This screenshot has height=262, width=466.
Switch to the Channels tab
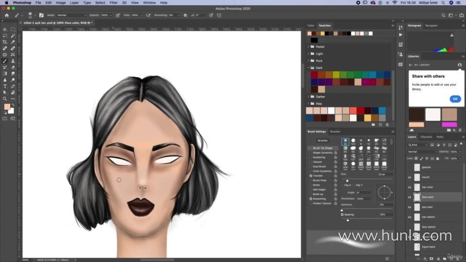coord(426,137)
